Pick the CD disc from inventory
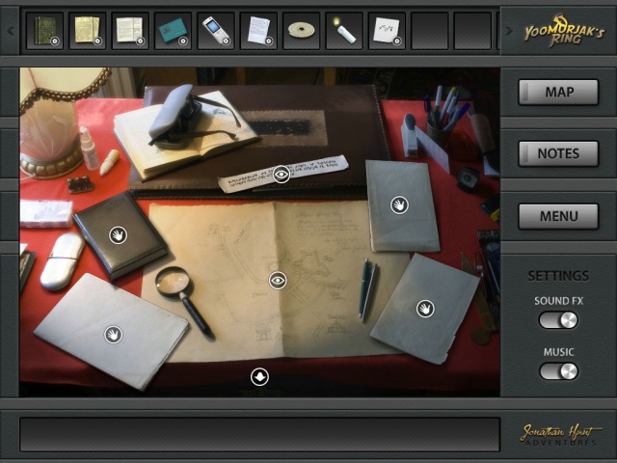The width and height of the screenshot is (617, 463). tap(302, 31)
